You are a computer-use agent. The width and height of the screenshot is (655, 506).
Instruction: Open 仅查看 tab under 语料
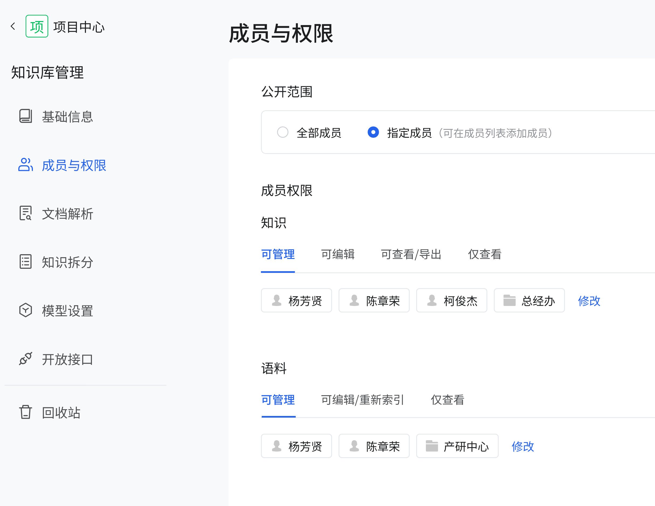click(447, 400)
